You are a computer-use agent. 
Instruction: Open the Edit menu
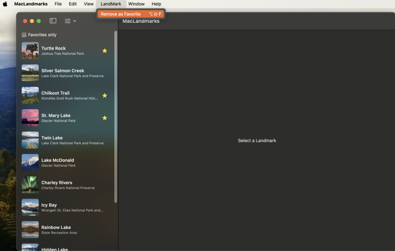pos(73,4)
